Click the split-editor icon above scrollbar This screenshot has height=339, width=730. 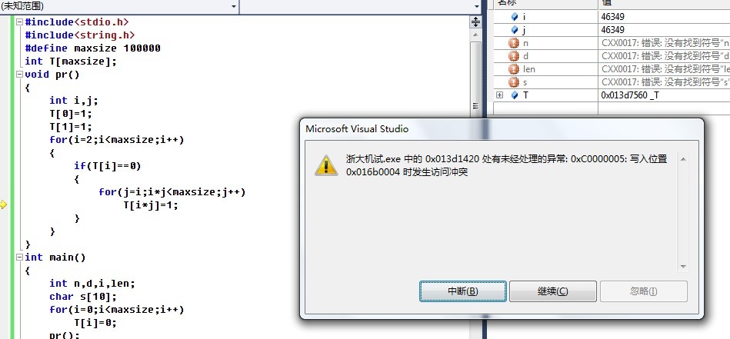click(475, 22)
